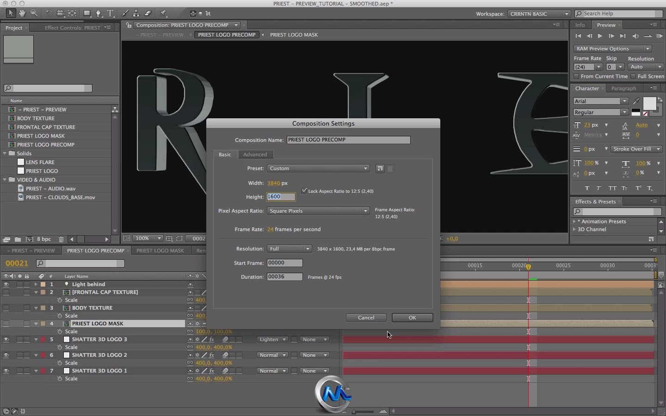The width and height of the screenshot is (666, 416).
Task: Switch to the Basic tab
Action: [225, 154]
